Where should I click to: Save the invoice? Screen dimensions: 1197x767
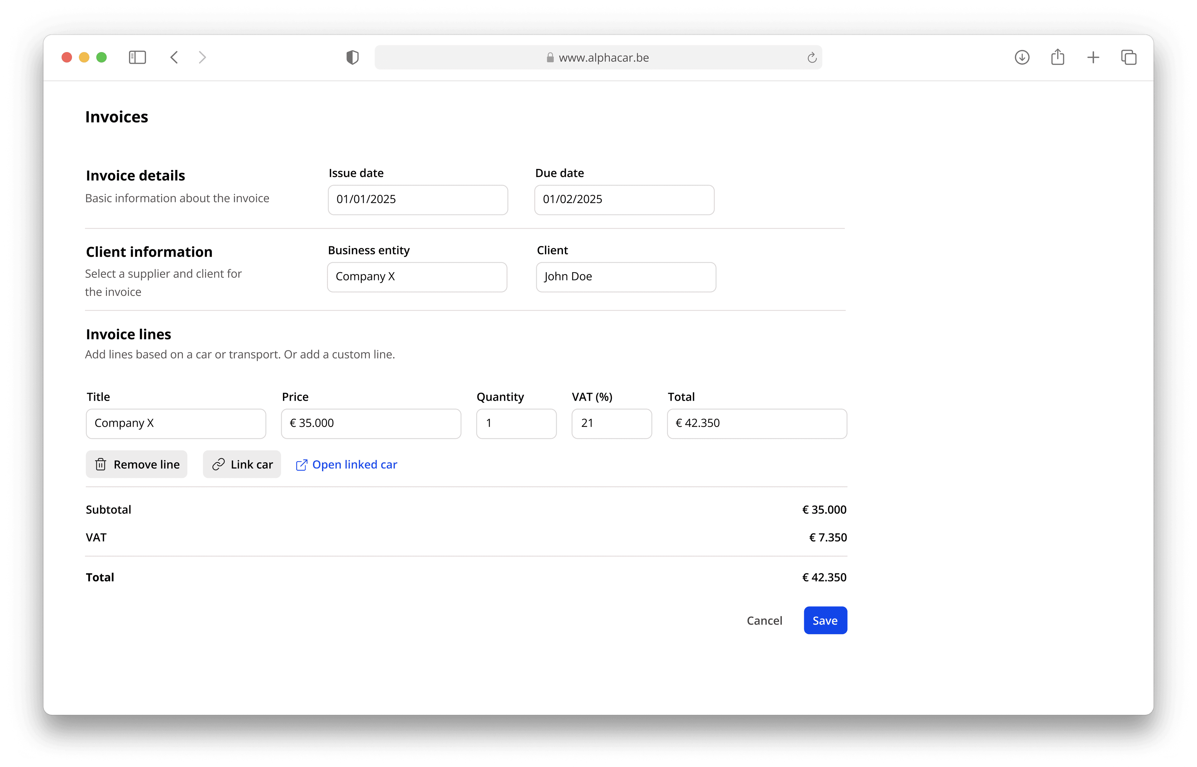coord(825,620)
